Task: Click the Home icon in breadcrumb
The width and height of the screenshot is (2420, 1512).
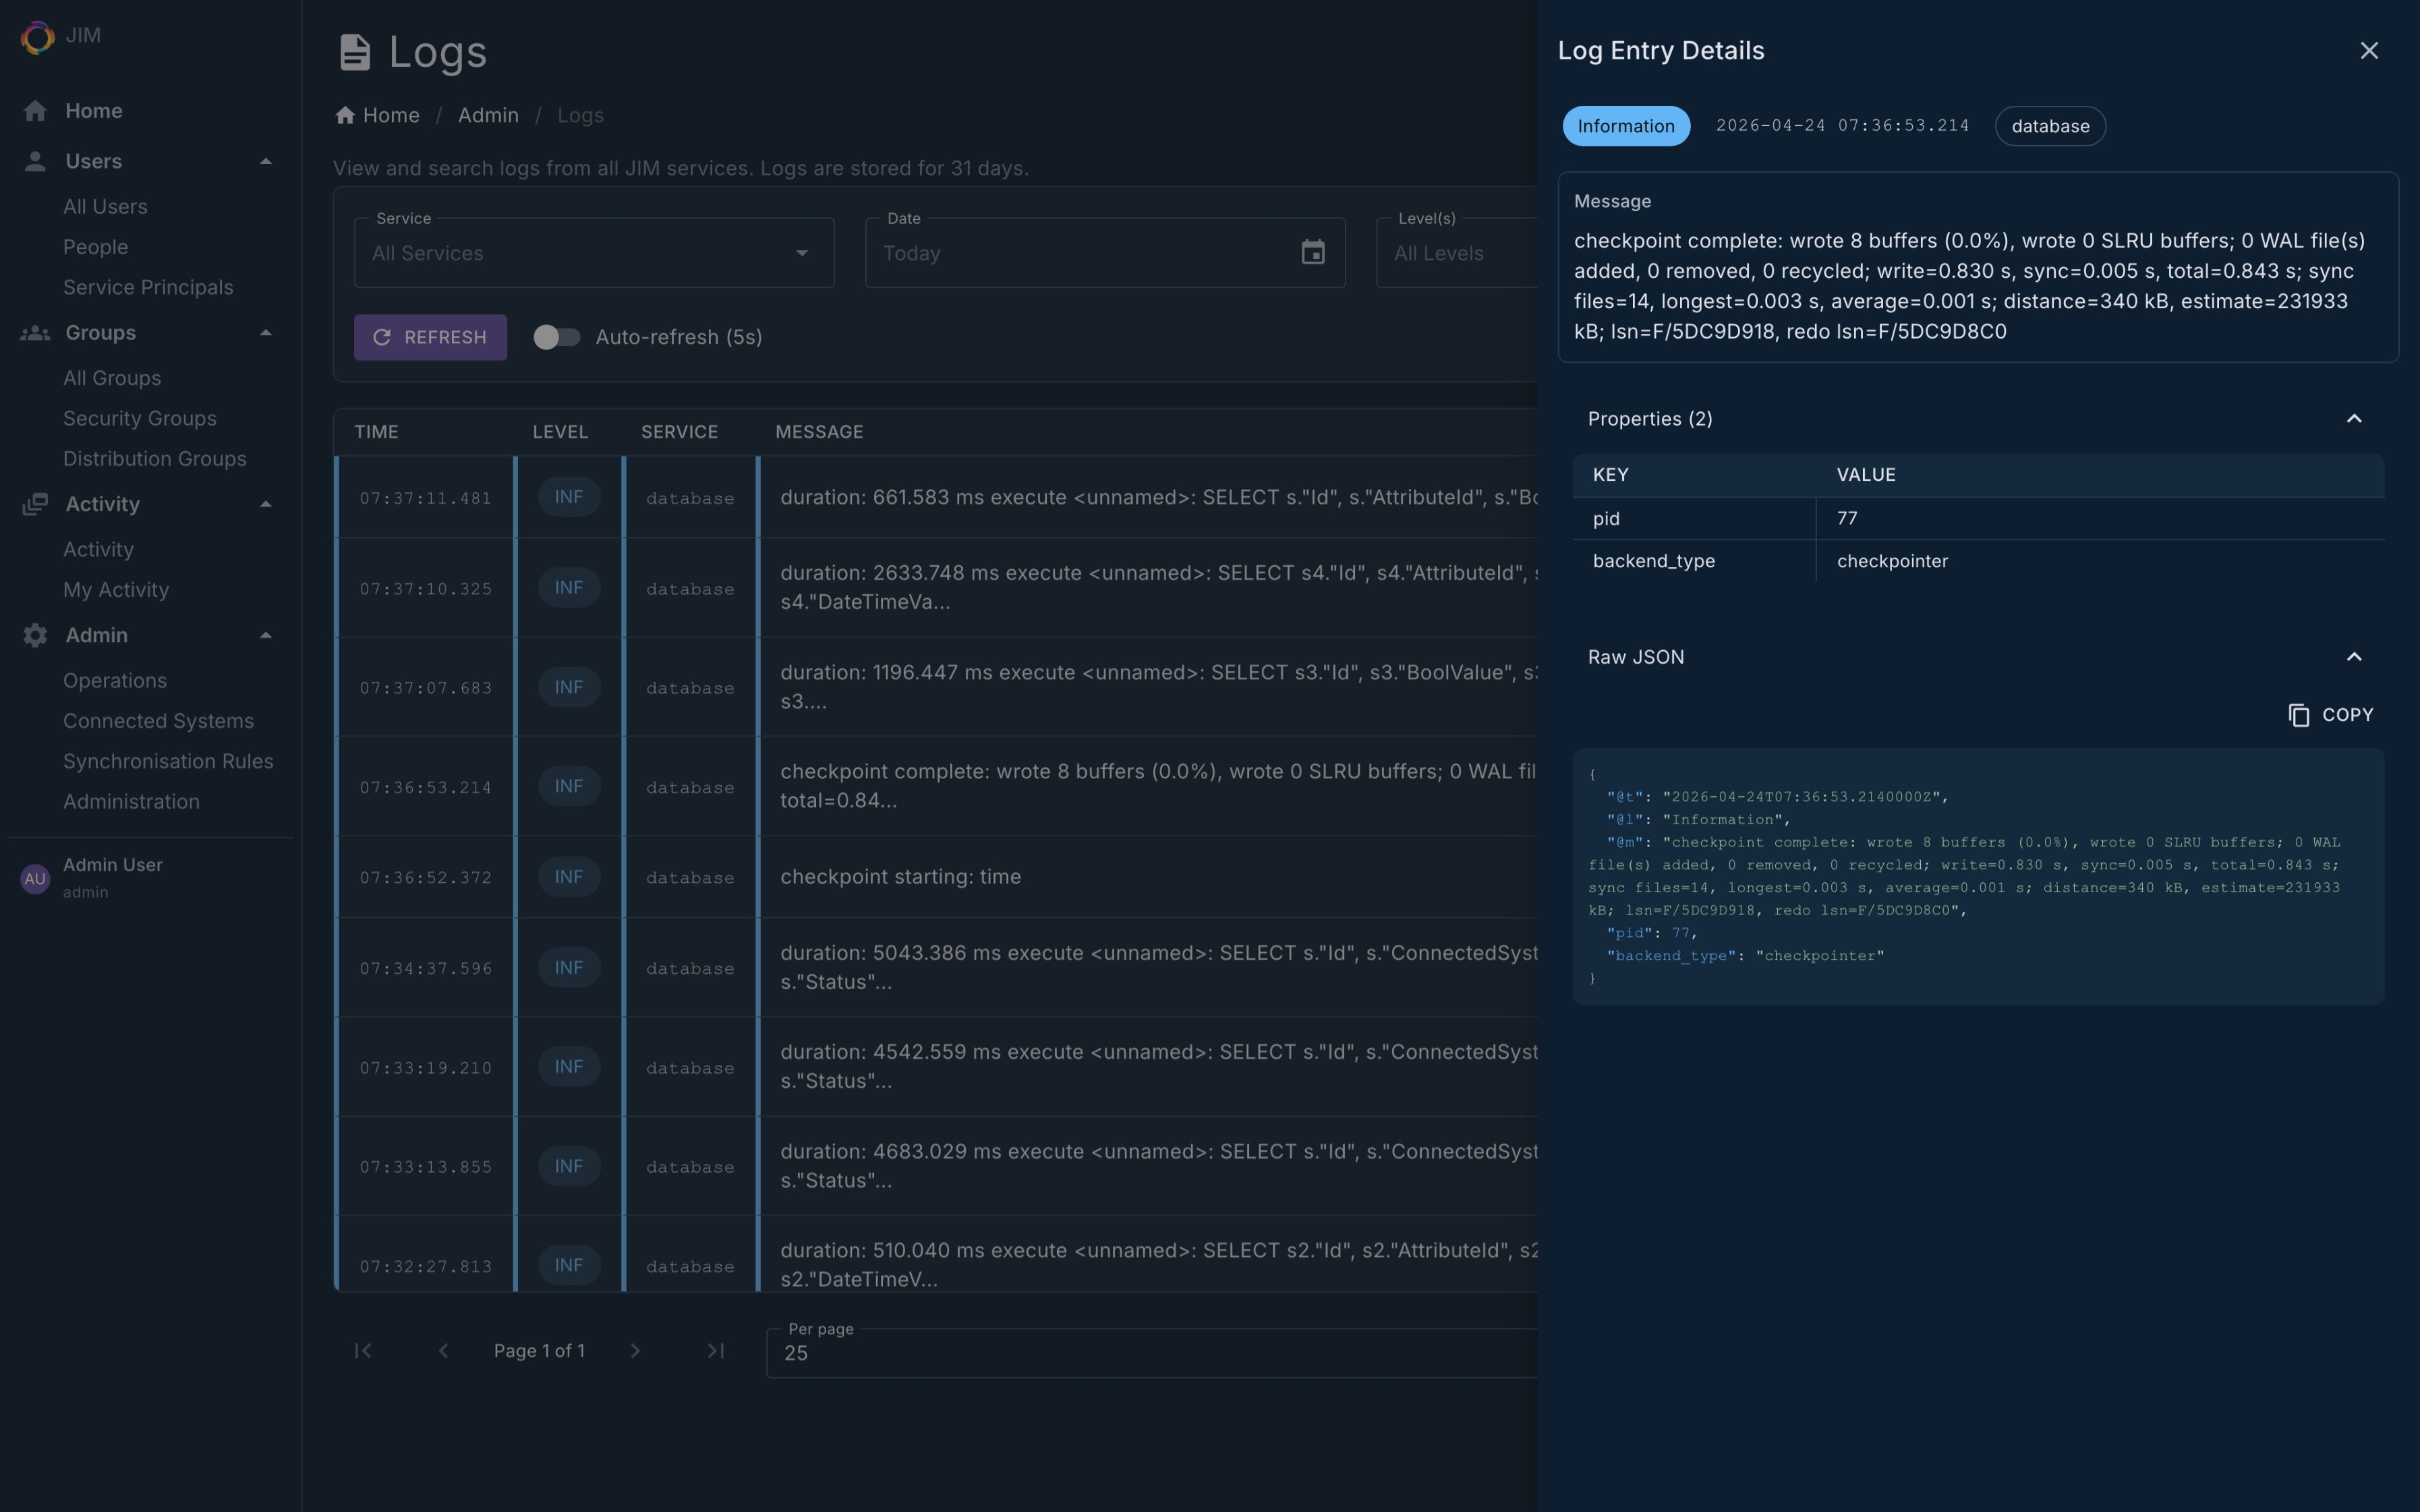Action: click(345, 116)
